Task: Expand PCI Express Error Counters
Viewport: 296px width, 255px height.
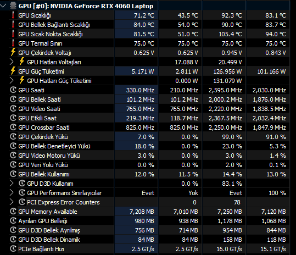Action: coord(12,202)
